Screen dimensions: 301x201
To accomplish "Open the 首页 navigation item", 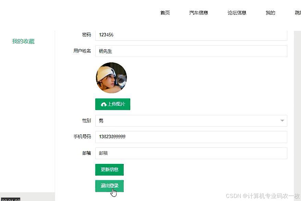I will (165, 13).
